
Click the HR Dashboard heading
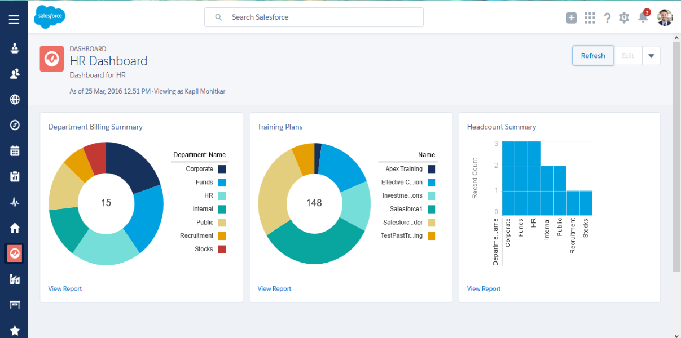108,61
